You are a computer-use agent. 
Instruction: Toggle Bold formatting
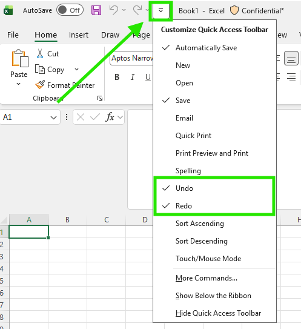click(117, 77)
